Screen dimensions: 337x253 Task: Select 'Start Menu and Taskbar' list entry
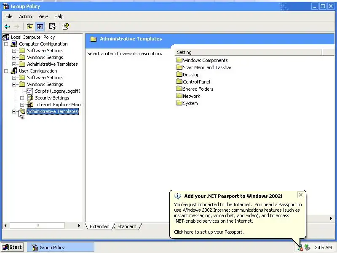click(207, 67)
